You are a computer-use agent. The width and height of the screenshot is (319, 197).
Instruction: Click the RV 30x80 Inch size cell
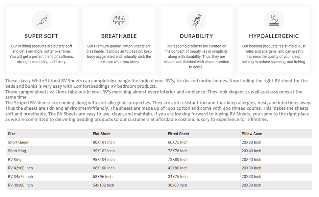point(20,185)
